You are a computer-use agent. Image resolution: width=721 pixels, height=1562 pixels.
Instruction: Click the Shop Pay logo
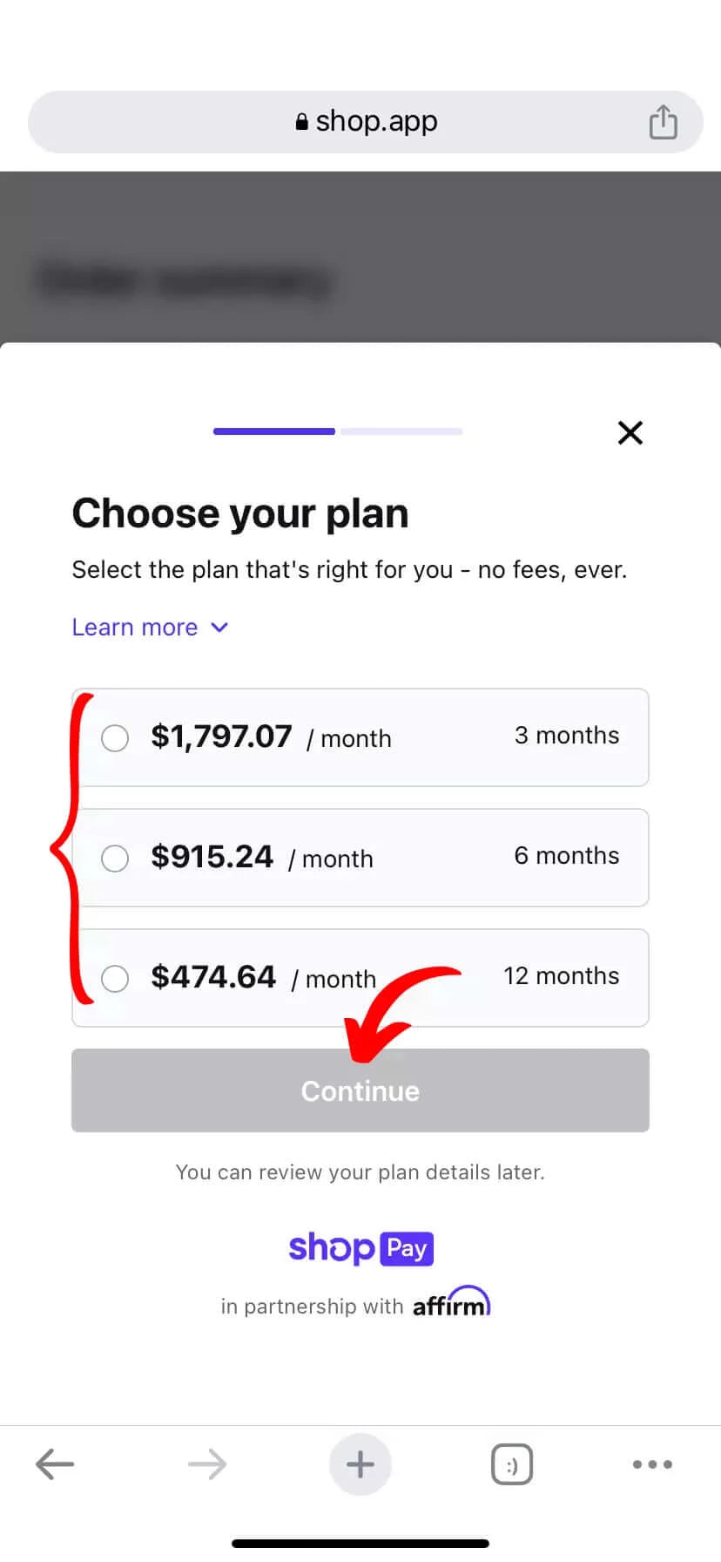(x=360, y=1248)
